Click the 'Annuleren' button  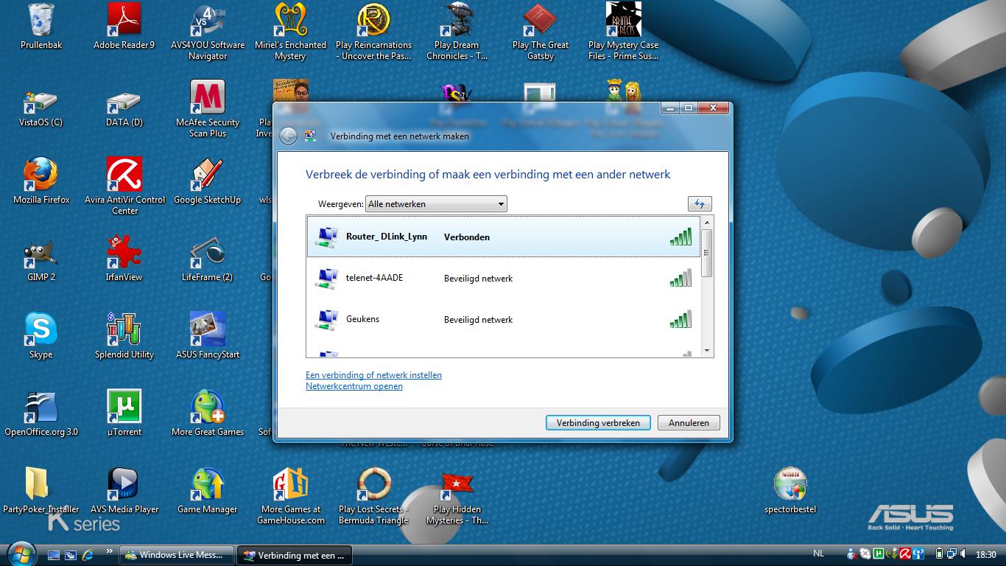(689, 423)
